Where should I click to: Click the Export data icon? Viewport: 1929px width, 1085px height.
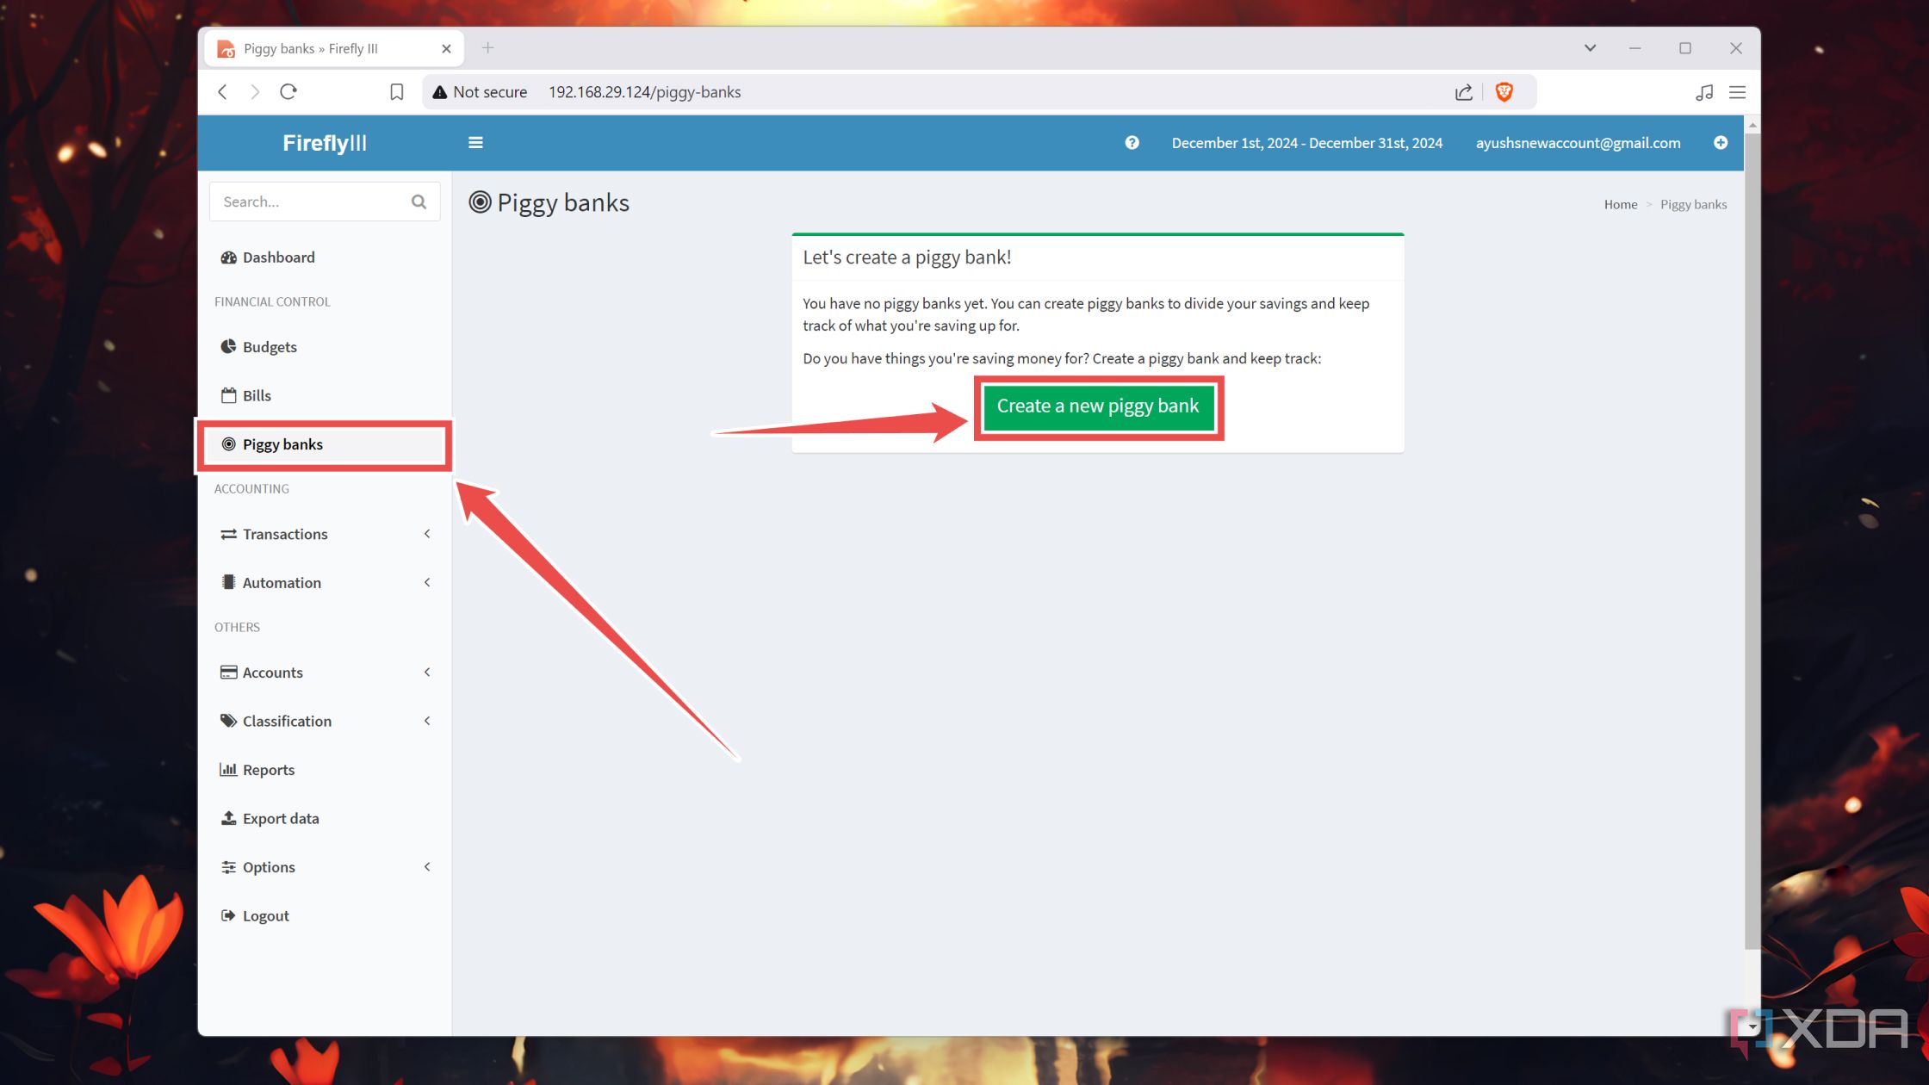(228, 819)
